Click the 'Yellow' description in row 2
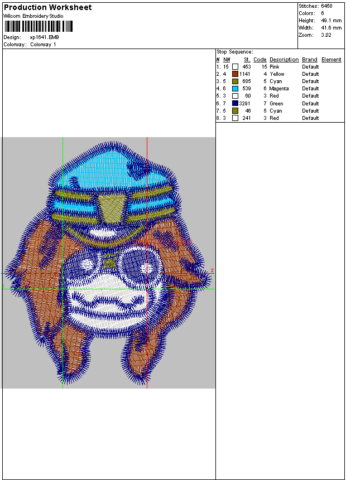346x480 pixels. 277,74
